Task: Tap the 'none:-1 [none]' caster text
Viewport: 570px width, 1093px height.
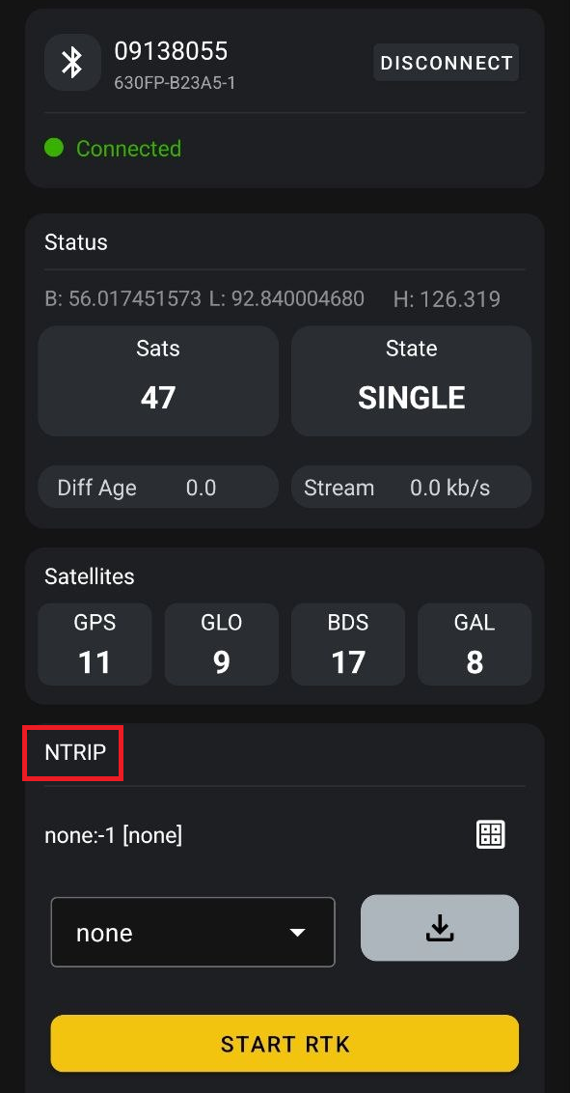Action: point(114,834)
